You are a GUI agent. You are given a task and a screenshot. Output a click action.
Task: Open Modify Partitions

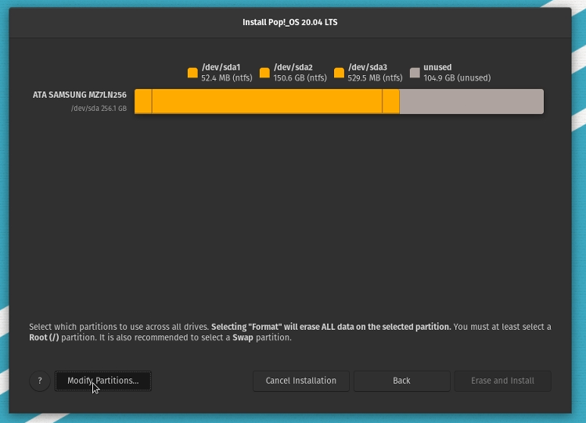tap(102, 381)
